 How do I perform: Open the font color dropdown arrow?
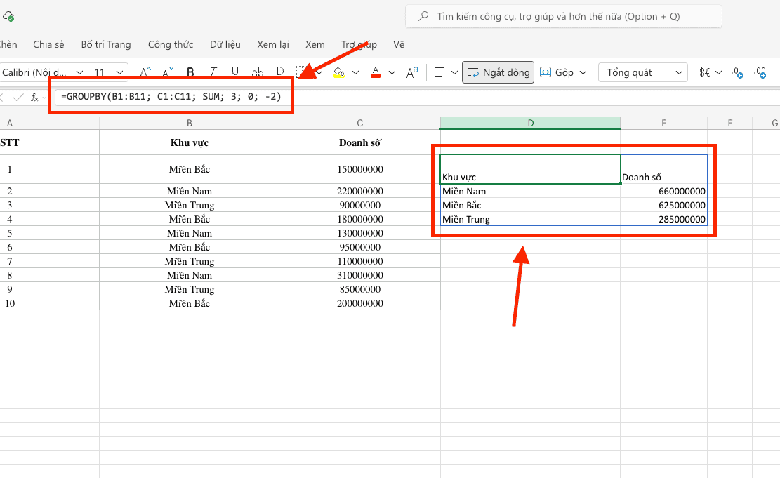pos(392,72)
